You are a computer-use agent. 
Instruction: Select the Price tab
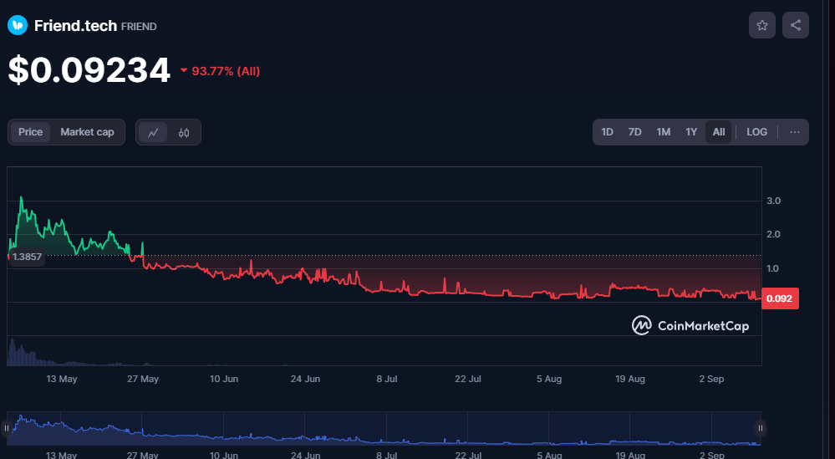[30, 132]
